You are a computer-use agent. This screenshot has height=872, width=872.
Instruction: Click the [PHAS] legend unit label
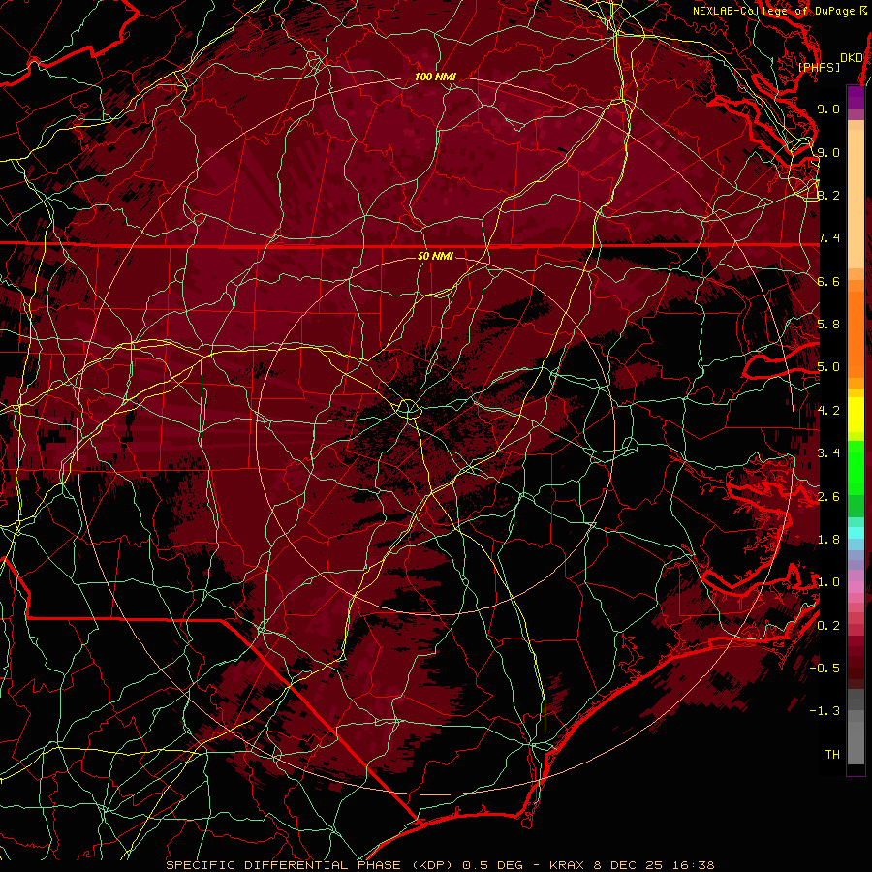click(x=819, y=68)
